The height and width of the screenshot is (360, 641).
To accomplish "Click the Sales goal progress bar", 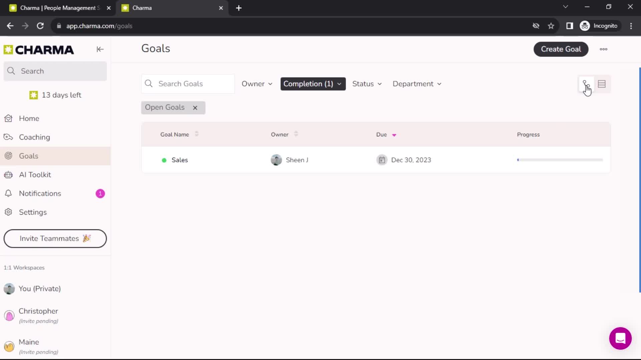I will (560, 160).
